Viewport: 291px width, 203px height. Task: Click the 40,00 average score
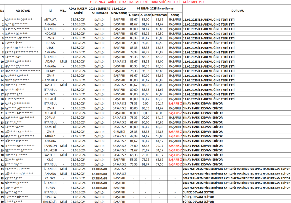click(x=159, y=113)
